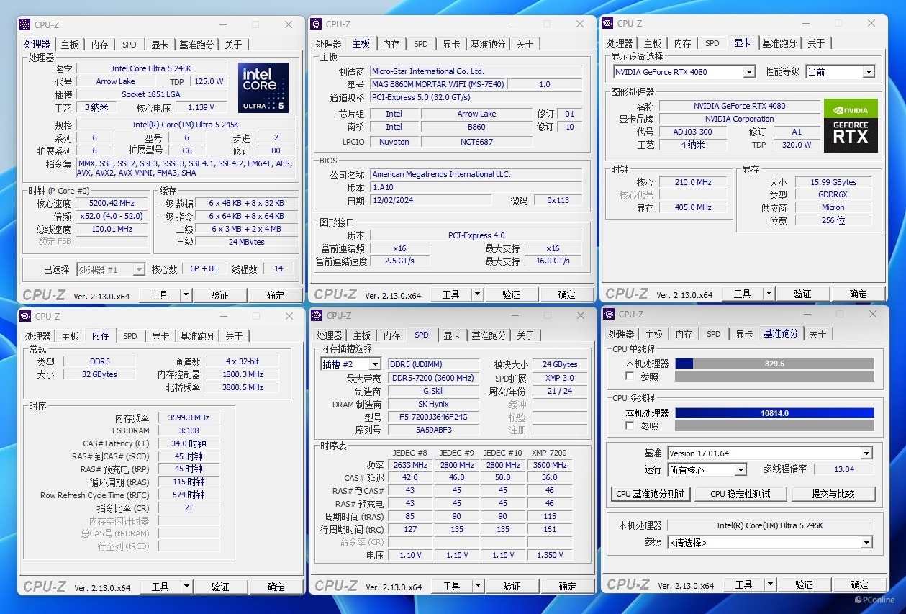Click the 15.99 GBytes video memory size
906x614 pixels.
833,182
